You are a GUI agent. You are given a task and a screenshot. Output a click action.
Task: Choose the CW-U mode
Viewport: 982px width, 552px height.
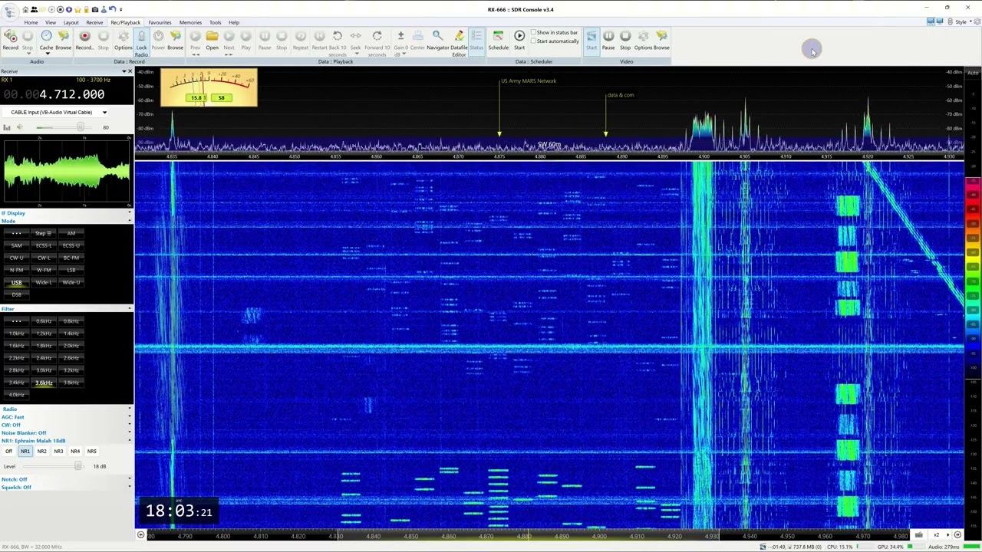point(16,258)
